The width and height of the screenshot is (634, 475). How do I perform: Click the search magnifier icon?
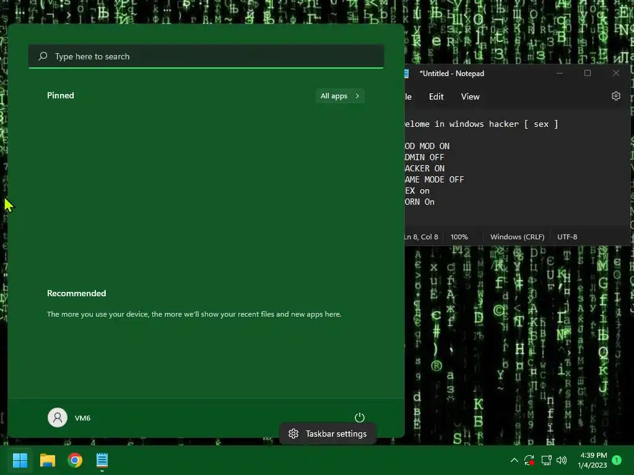point(43,56)
